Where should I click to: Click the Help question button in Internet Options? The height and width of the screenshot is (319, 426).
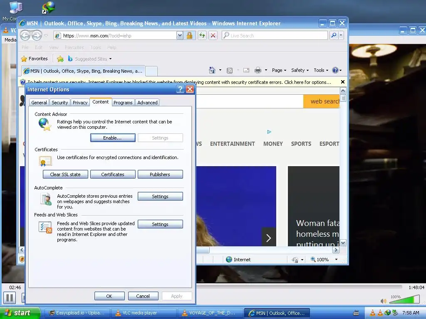(180, 89)
